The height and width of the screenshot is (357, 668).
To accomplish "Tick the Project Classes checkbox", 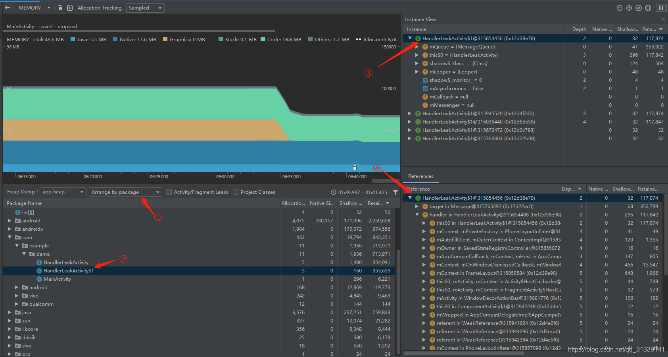I will (236, 192).
